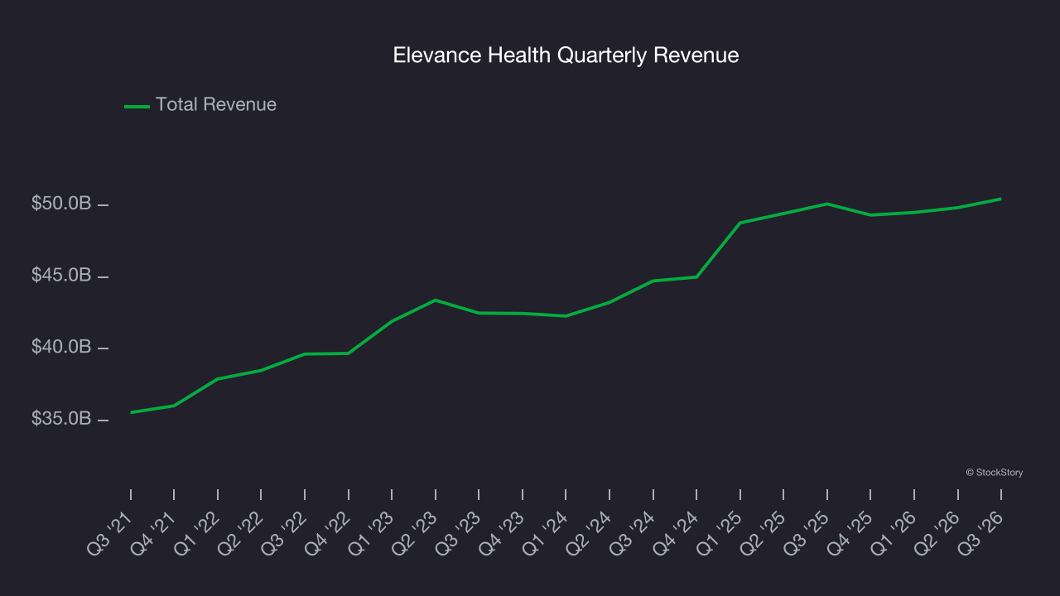
Task: Click the green Total Revenue legend line swatch
Action: pos(137,106)
